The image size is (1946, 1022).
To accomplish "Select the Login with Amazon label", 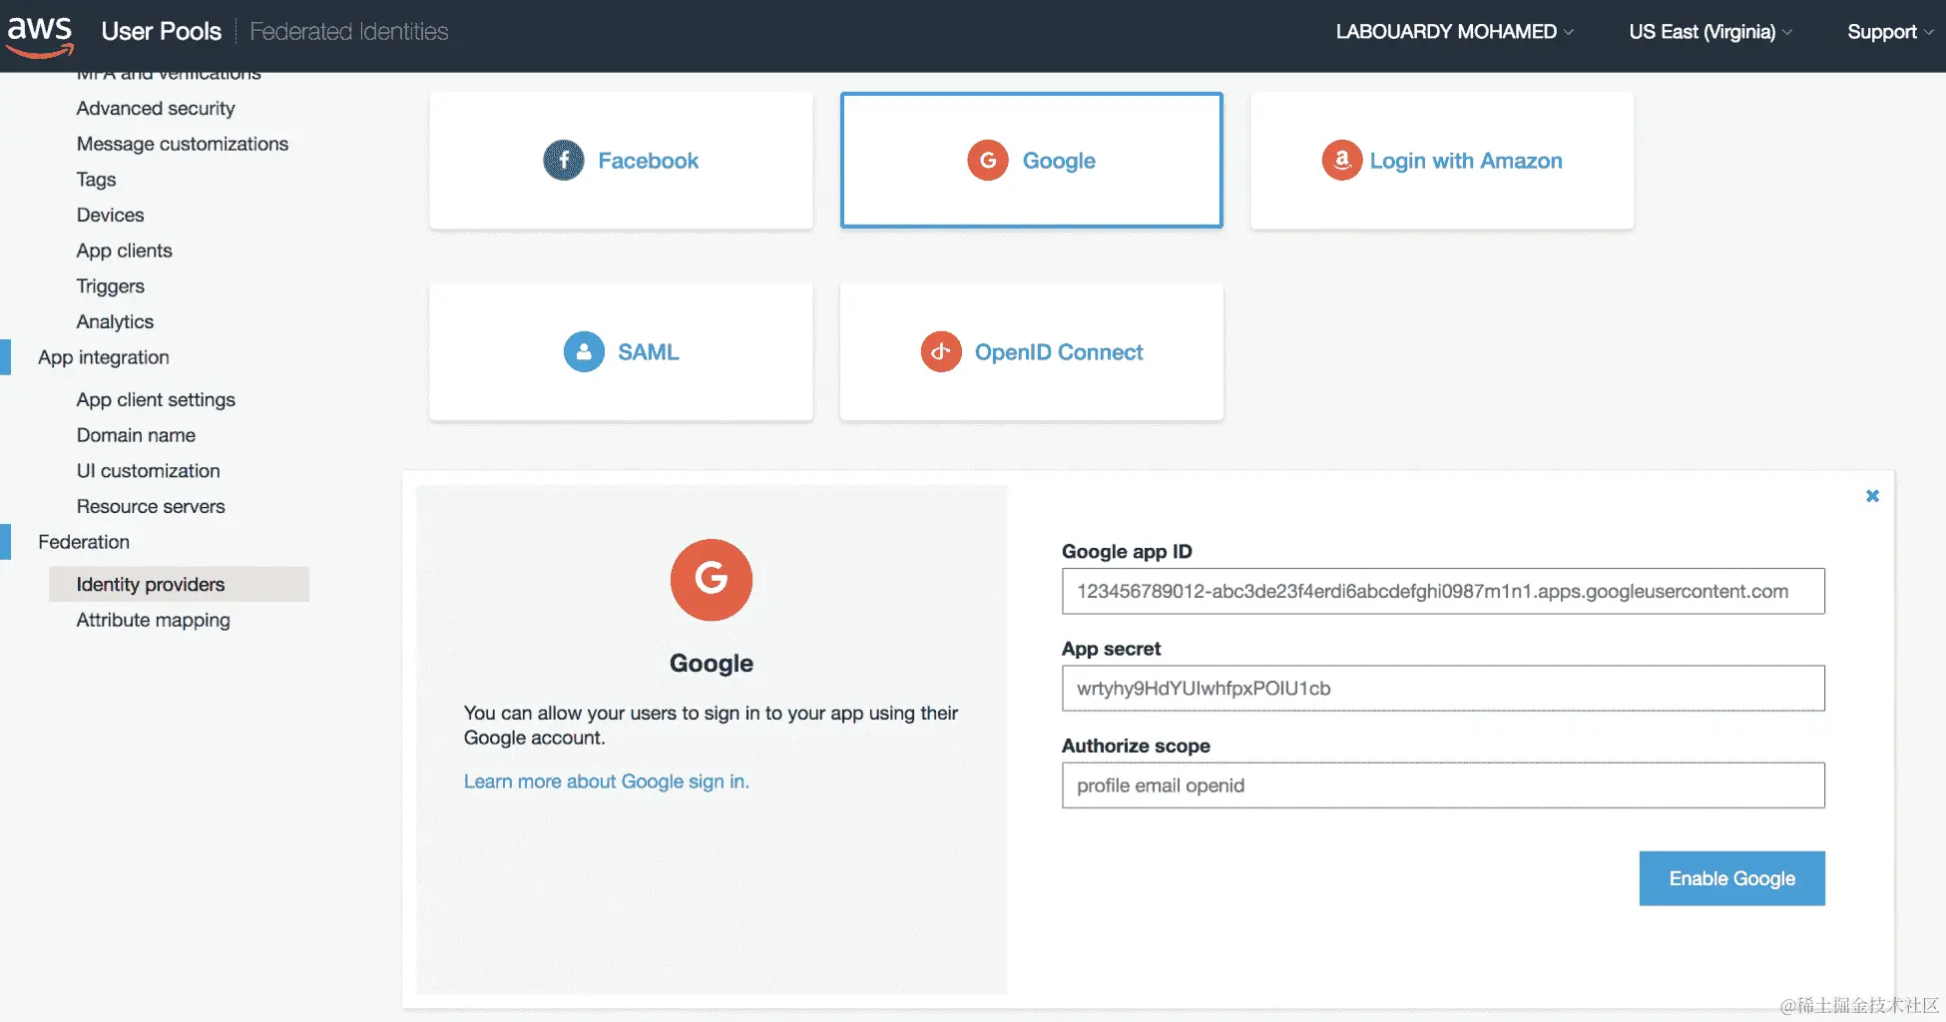I will [x=1466, y=161].
